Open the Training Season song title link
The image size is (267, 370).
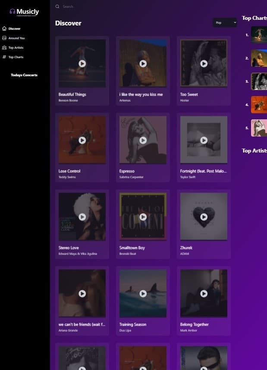click(x=133, y=324)
